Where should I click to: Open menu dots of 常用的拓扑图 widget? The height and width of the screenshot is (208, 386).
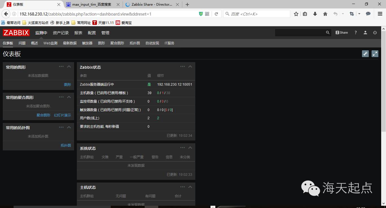click(61, 127)
